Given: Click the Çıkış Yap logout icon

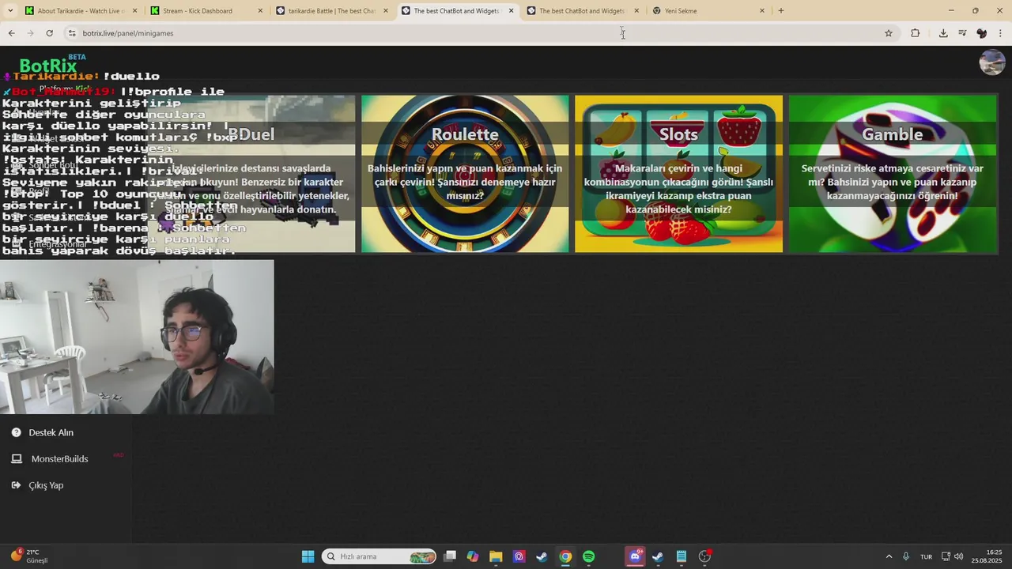Looking at the screenshot, I should 16,485.
